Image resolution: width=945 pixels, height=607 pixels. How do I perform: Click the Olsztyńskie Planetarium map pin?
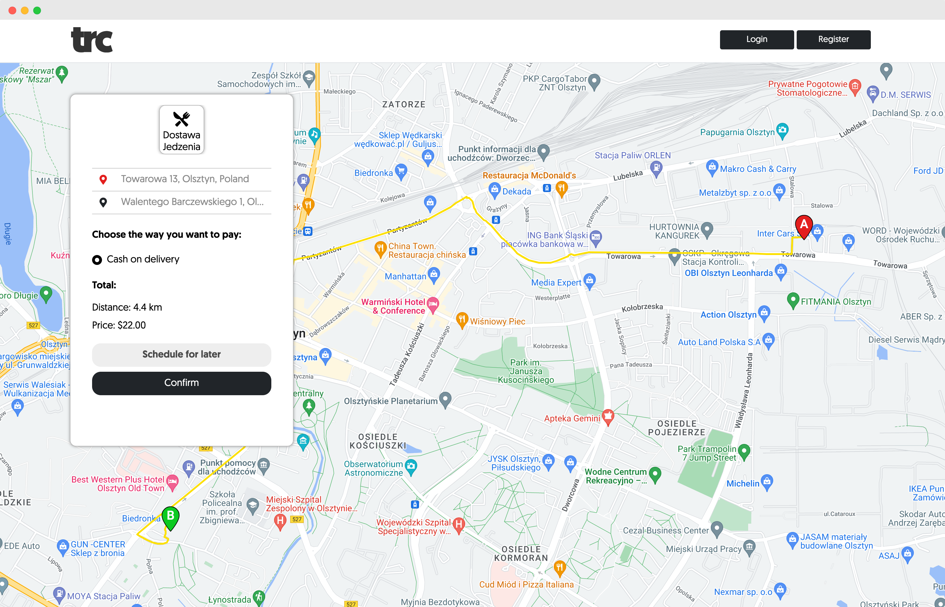[445, 399]
